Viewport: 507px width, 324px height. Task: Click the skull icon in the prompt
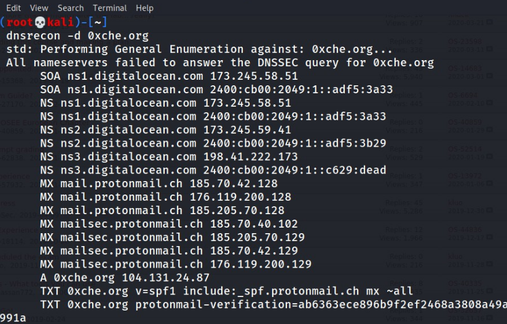40,23
